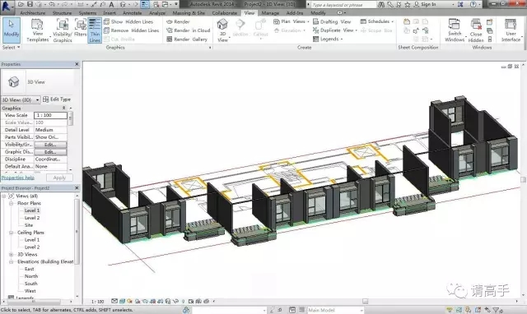This screenshot has width=527, height=314.
Task: Click Edit button for Visibility/Graphics row
Action: click(x=50, y=145)
